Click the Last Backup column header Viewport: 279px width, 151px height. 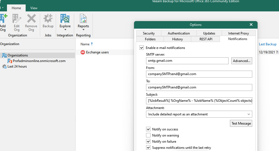pos(268,44)
